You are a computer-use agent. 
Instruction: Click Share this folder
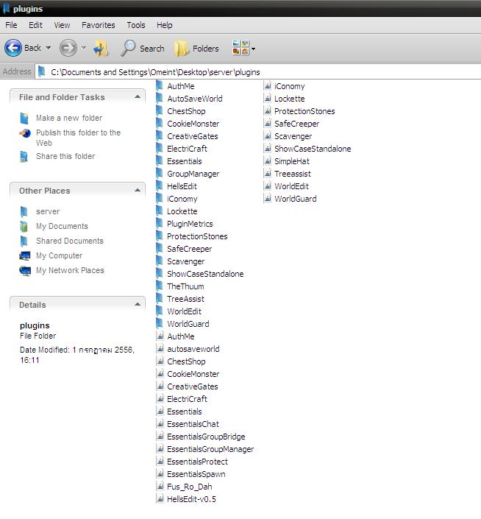[x=65, y=156]
